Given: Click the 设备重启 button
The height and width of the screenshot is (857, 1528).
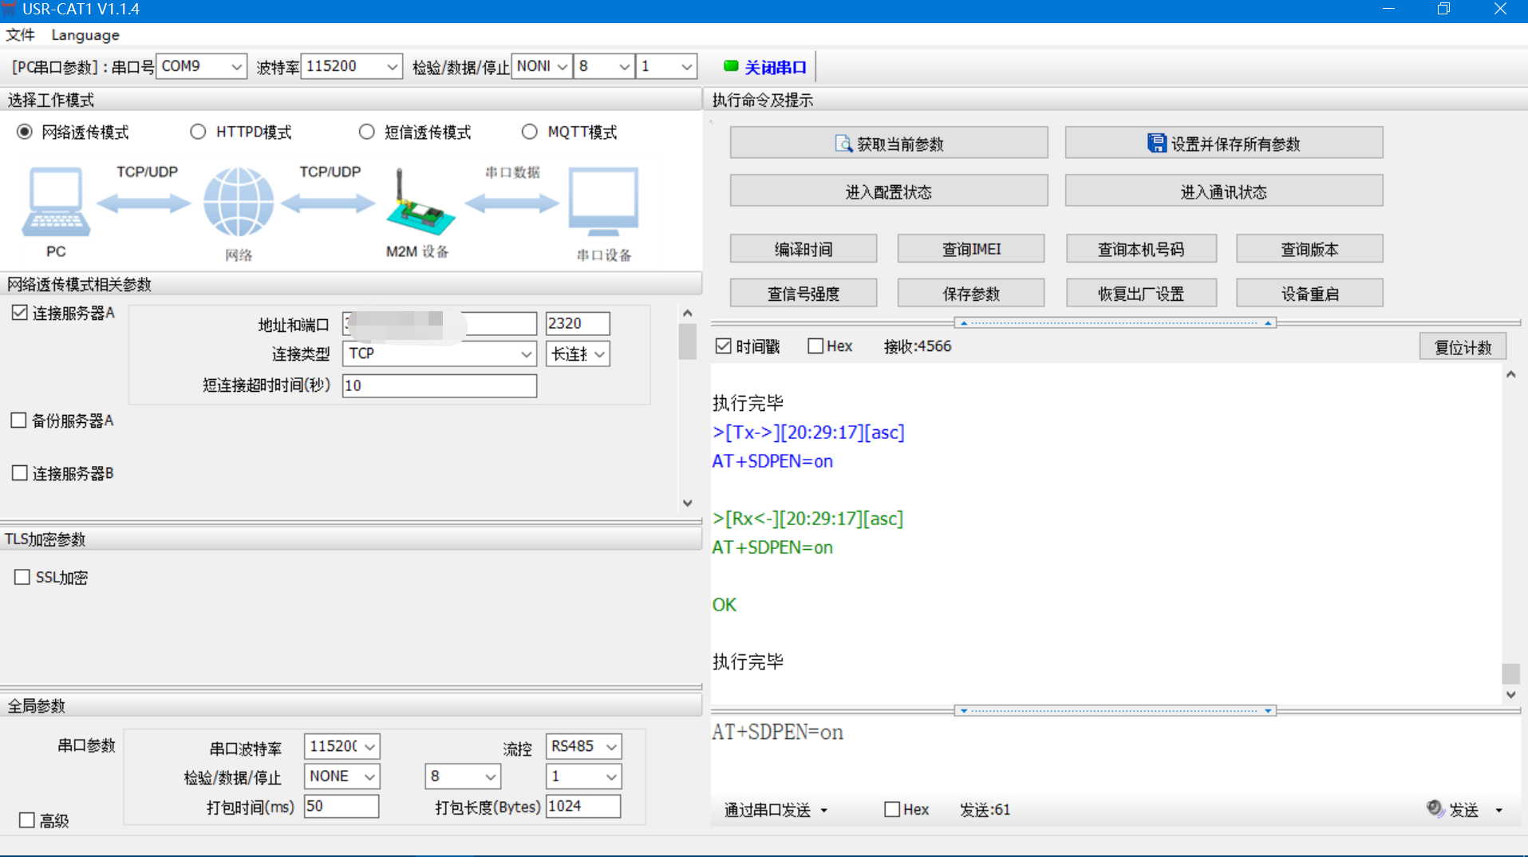Looking at the screenshot, I should coord(1309,294).
